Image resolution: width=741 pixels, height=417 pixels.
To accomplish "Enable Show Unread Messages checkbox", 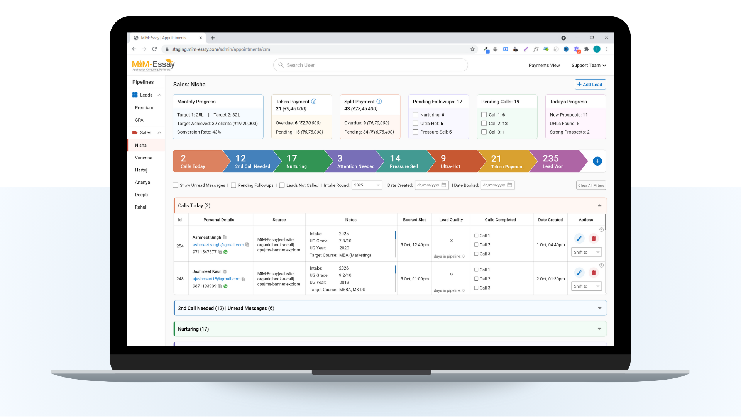I will 176,185.
